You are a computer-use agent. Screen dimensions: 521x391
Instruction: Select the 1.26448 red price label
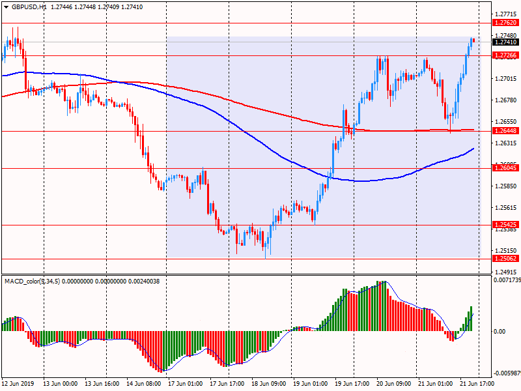[x=506, y=131]
